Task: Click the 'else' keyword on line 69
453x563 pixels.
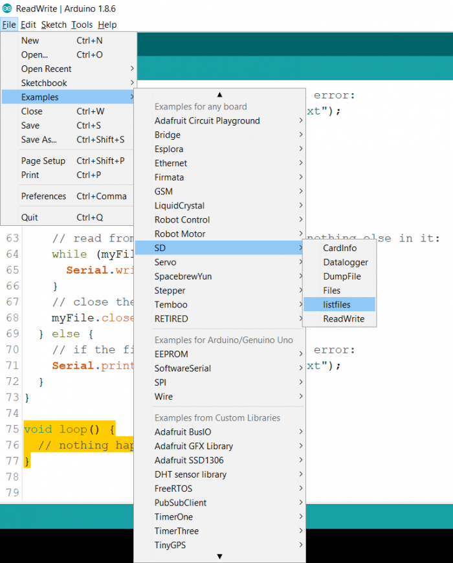Action: [x=66, y=333]
